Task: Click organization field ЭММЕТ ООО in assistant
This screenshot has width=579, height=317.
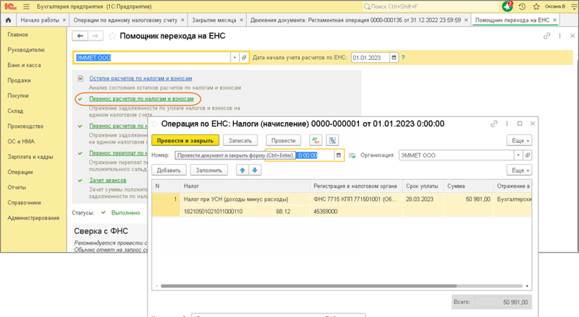Action: 152,58
